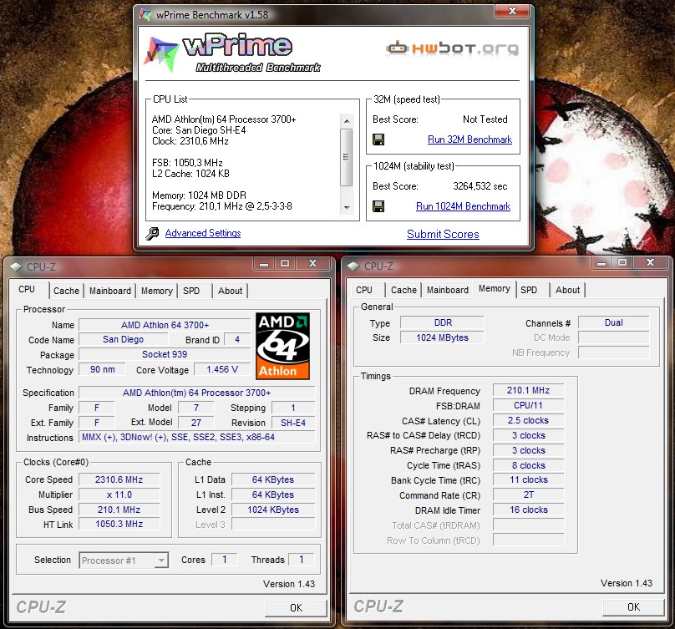This screenshot has height=629, width=675.
Task: Click the wPrime multithreaded benchmark logo
Action: pyautogui.click(x=232, y=53)
